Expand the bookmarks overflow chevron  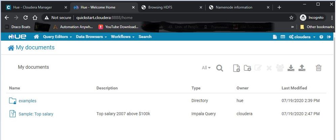point(292,27)
